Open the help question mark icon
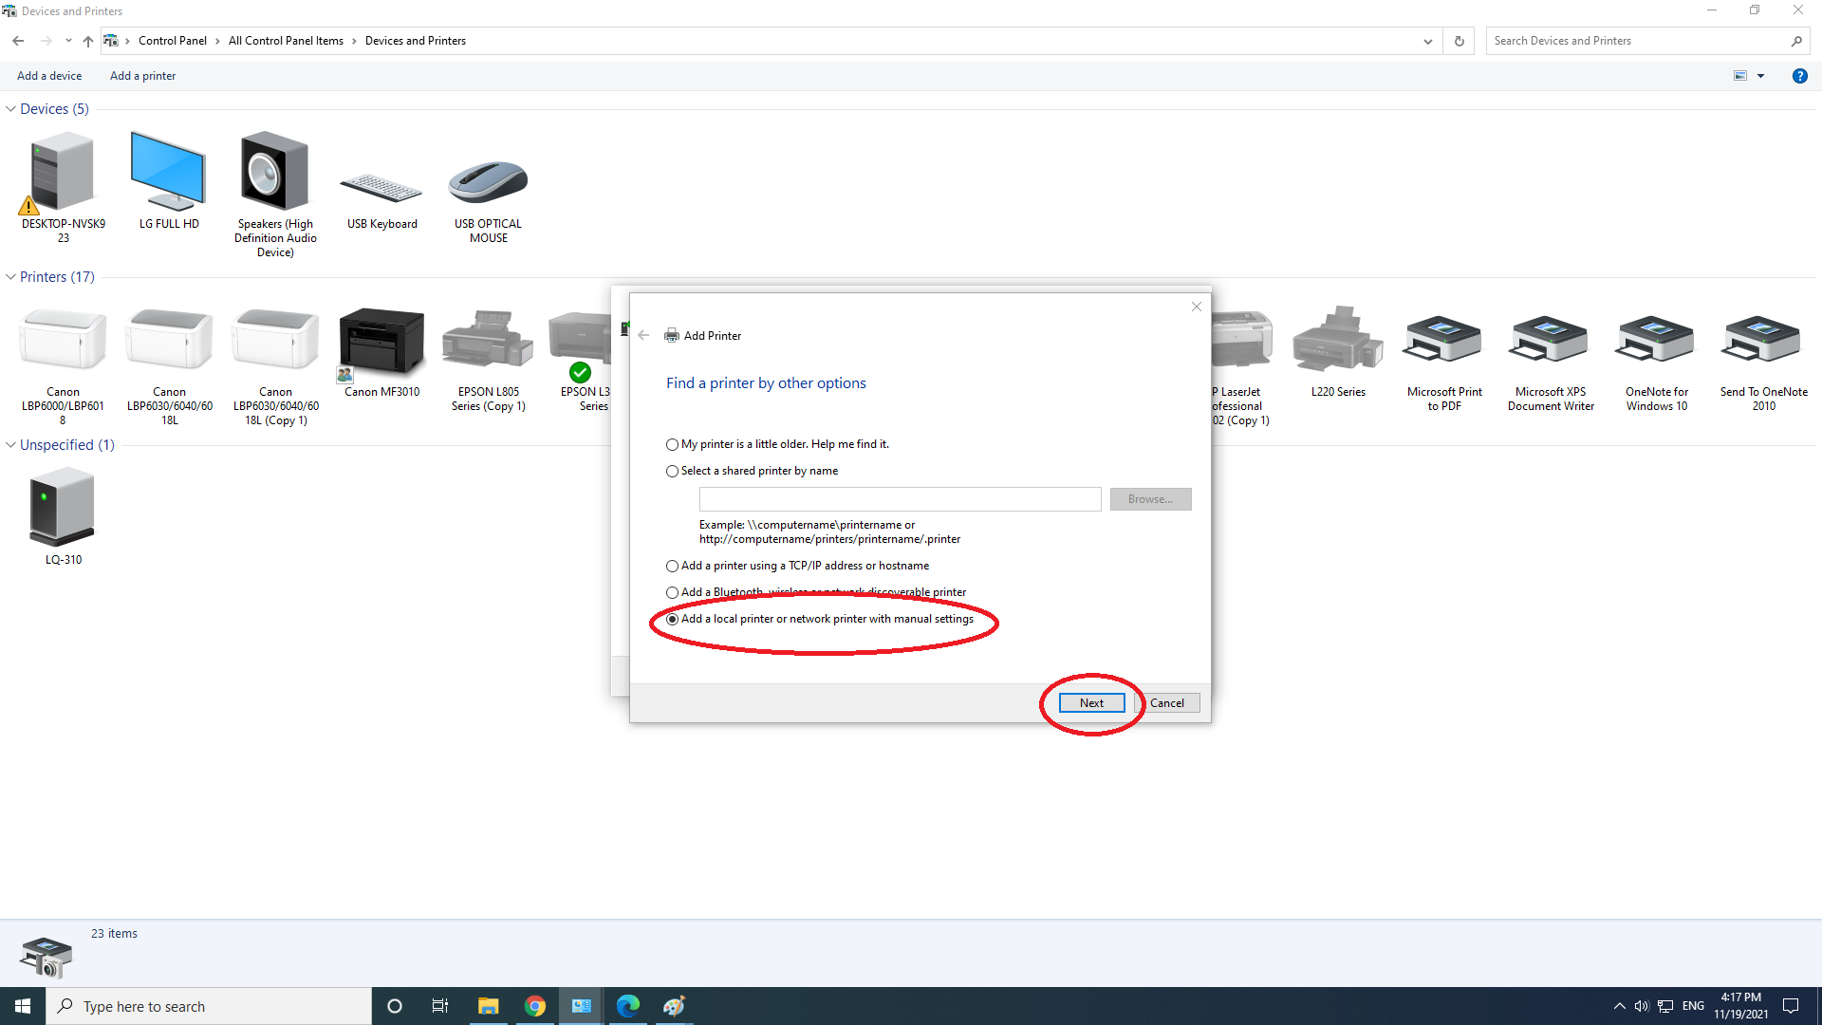 pyautogui.click(x=1799, y=76)
